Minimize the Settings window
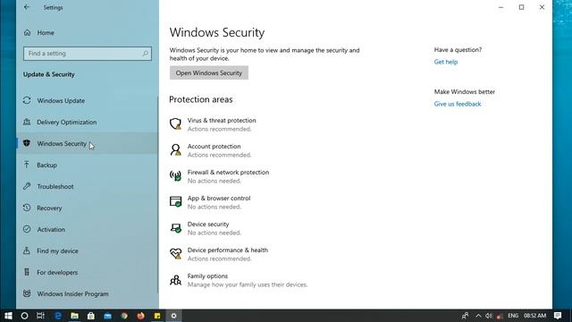 (x=500, y=7)
